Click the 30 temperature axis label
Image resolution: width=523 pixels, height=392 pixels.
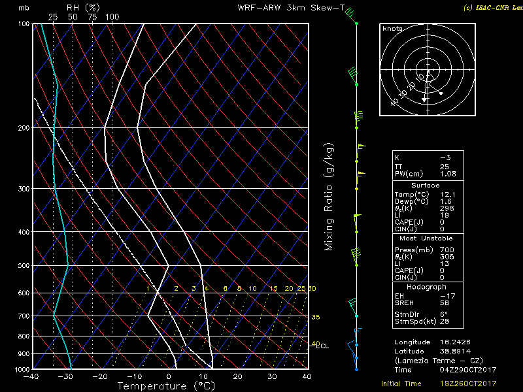click(272, 377)
